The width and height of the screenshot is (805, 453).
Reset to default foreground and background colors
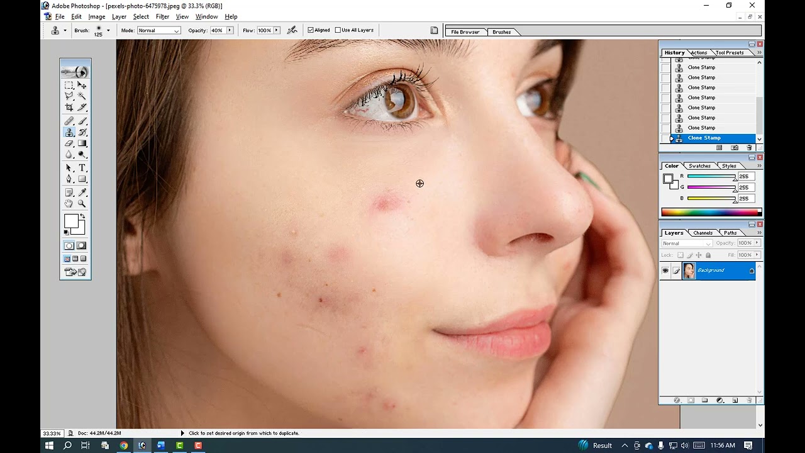pos(66,233)
